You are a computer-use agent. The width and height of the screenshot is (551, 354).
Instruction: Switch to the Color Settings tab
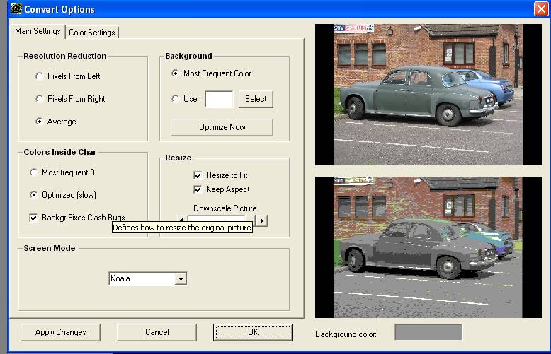[x=92, y=33]
